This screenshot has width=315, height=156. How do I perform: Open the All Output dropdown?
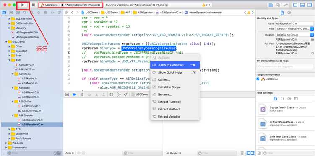point(173,153)
